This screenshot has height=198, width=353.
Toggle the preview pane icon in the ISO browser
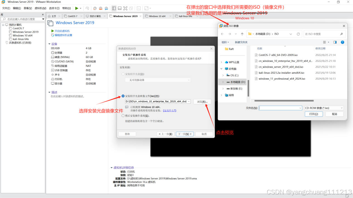335,42
